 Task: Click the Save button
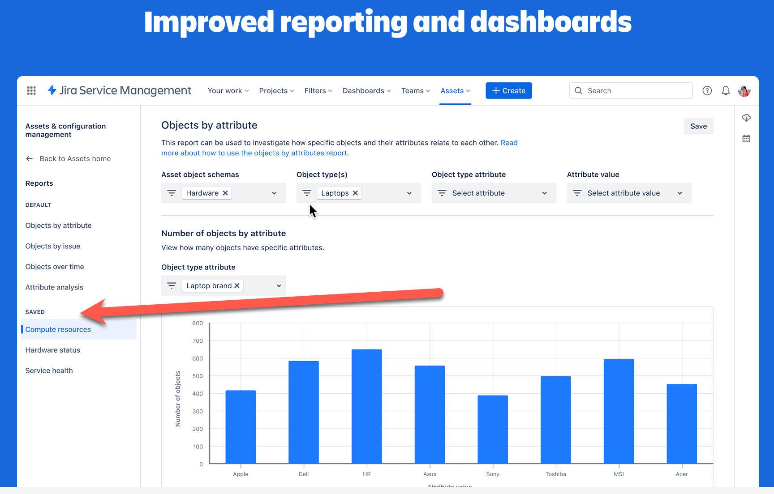[x=698, y=126]
